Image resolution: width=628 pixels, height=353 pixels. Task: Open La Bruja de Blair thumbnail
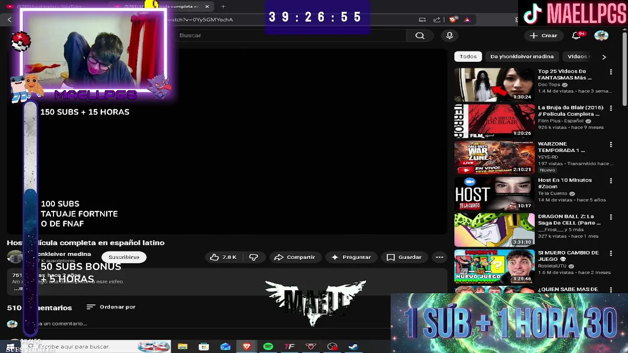point(495,121)
